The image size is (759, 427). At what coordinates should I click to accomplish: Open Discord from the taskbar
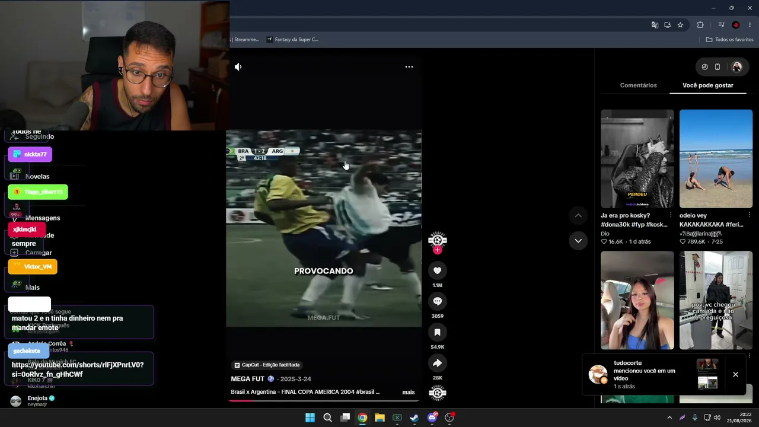pyautogui.click(x=432, y=418)
